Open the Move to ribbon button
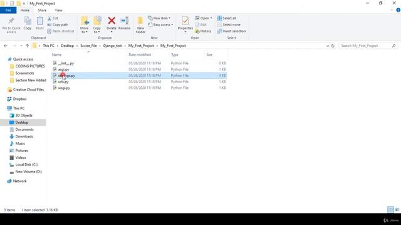The width and height of the screenshot is (401, 225). [x=85, y=25]
